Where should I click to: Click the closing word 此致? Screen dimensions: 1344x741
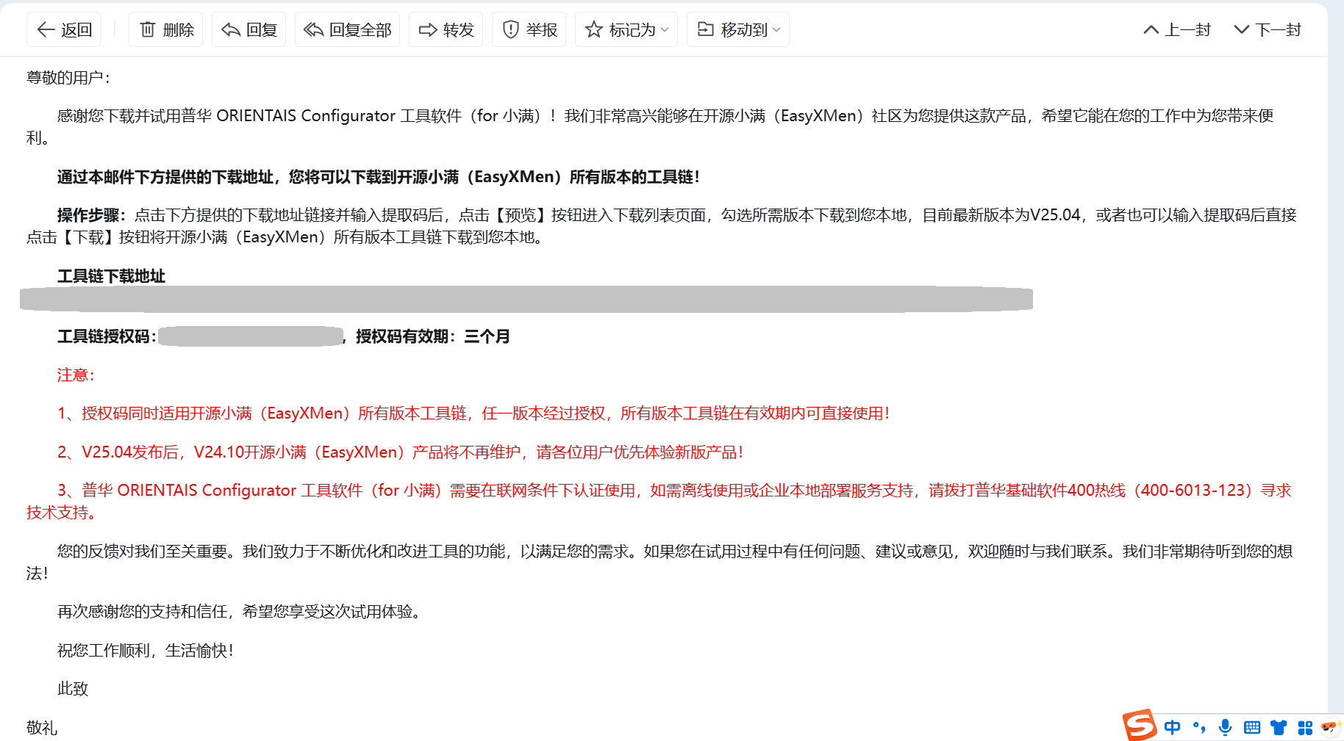point(73,689)
